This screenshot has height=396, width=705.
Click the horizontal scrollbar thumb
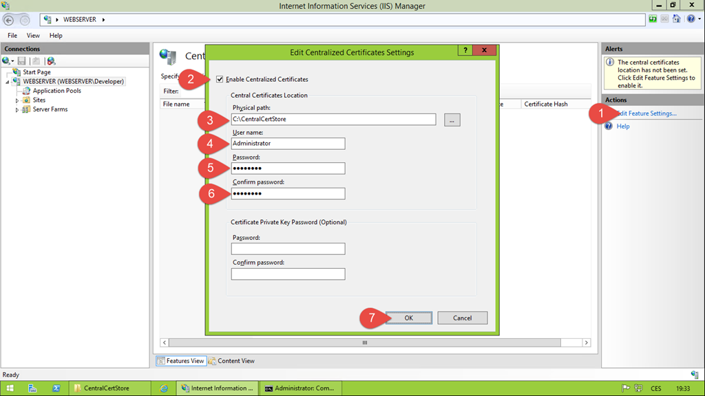point(365,342)
